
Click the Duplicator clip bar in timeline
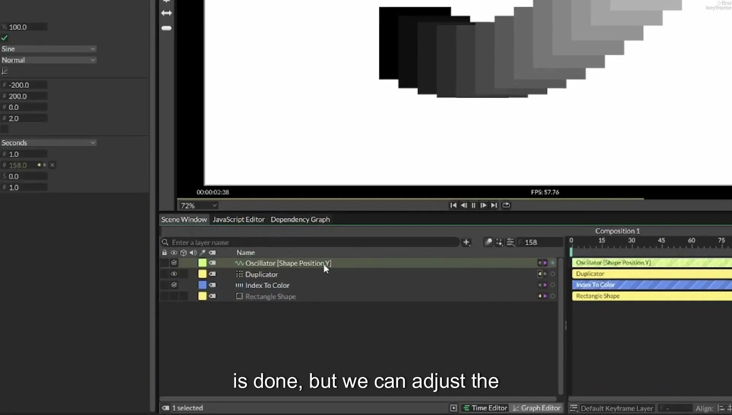tap(652, 274)
